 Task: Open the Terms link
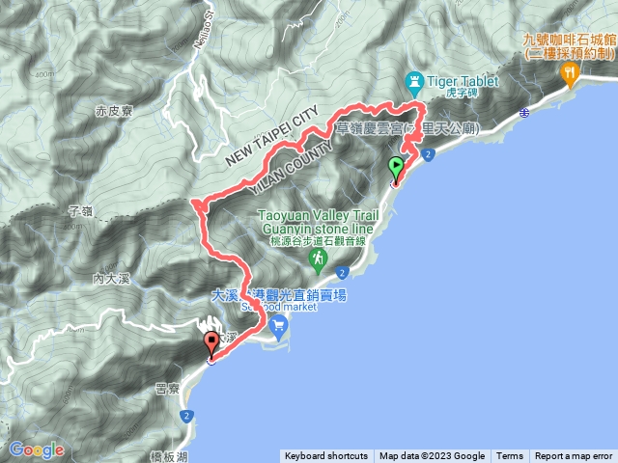510,456
